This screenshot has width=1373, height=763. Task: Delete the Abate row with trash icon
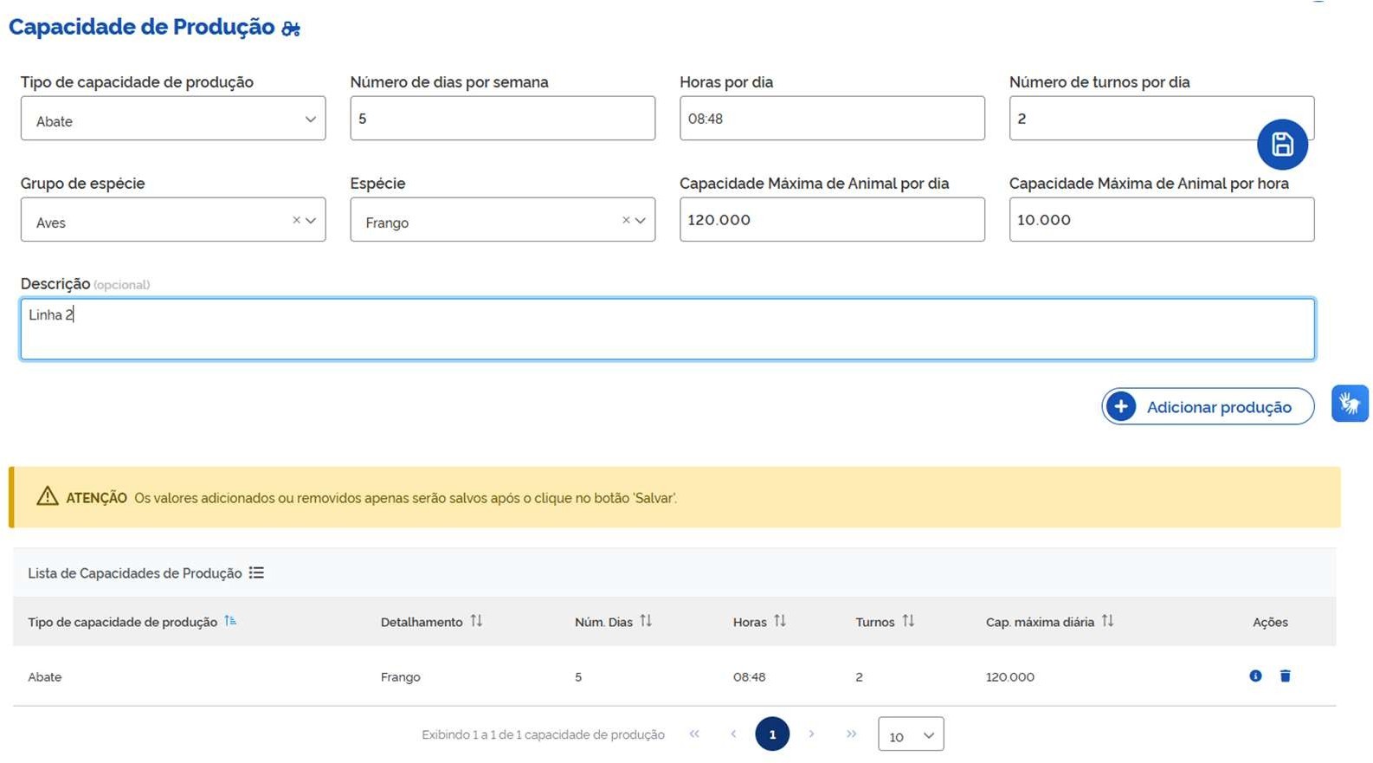coord(1285,676)
